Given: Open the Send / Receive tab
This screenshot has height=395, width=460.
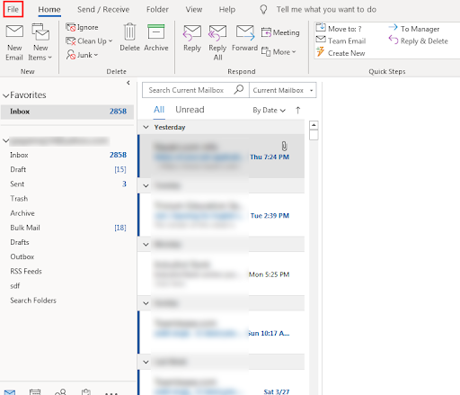Looking at the screenshot, I should [103, 10].
